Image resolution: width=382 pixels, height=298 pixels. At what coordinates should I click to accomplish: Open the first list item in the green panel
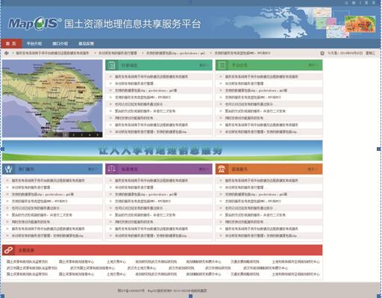pos(261,77)
